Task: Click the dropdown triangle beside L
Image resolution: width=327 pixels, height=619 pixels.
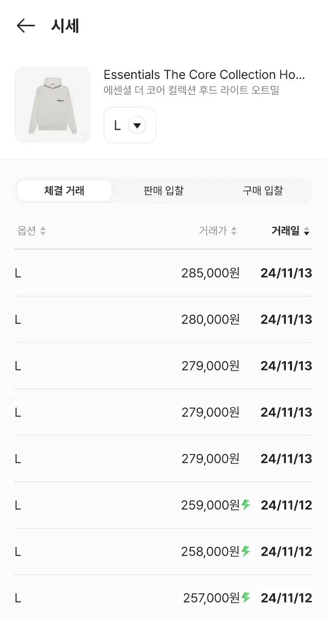Action: click(x=137, y=125)
